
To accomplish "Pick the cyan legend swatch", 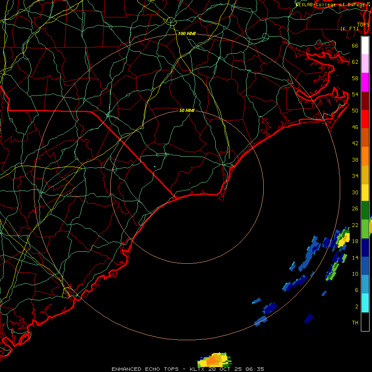I will coord(365,303).
